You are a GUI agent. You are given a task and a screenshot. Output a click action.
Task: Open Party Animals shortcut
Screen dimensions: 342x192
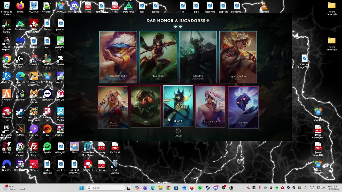pos(34,97)
